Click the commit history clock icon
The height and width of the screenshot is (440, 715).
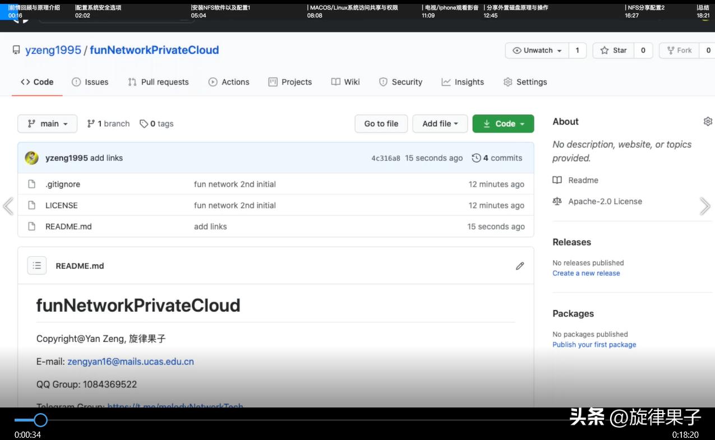coord(476,158)
